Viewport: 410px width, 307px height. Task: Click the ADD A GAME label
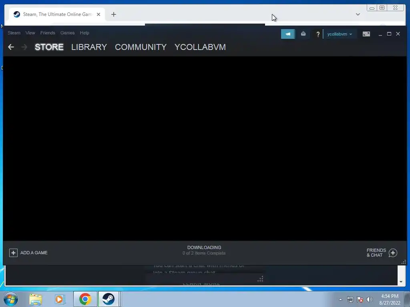[34, 253]
